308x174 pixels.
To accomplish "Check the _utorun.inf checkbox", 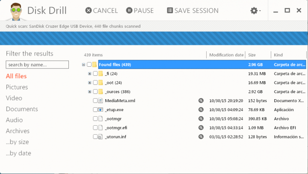I will coord(95,137).
